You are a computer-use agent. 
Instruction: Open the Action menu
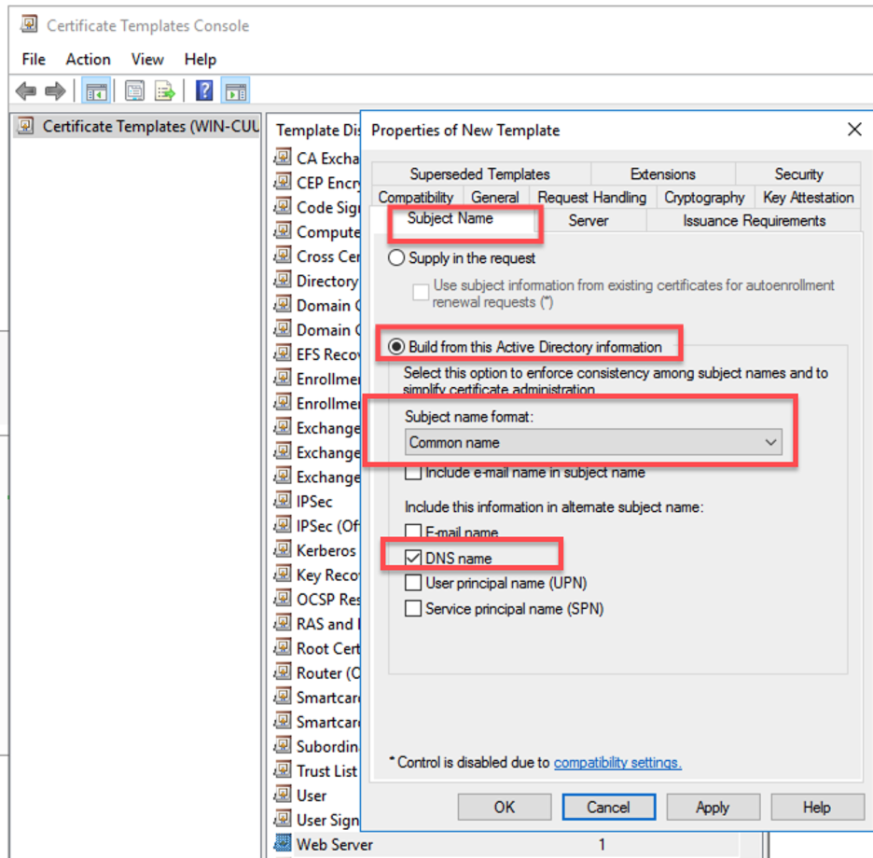(x=88, y=59)
